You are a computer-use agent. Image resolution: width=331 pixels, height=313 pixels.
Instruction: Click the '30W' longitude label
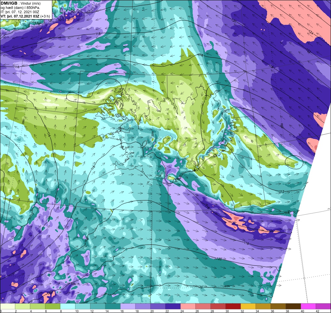point(23,122)
